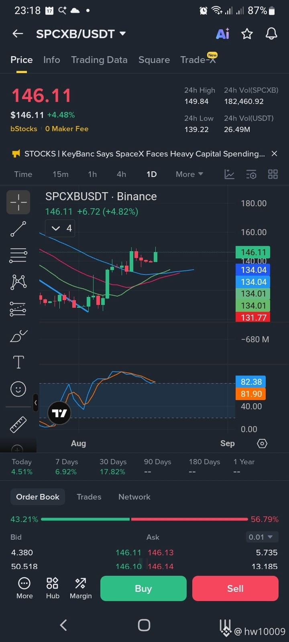
Task: Select the crosshair cursor tool
Action: click(18, 202)
